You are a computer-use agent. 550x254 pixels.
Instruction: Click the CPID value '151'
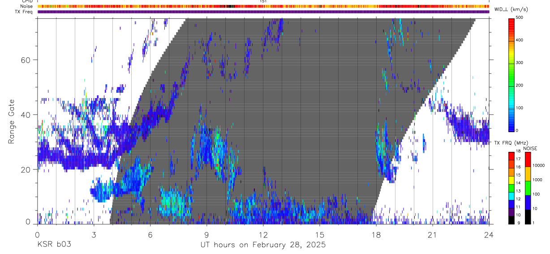(263, 1)
